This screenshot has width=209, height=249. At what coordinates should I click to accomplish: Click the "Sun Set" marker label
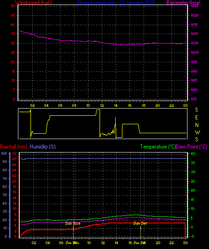point(140,223)
